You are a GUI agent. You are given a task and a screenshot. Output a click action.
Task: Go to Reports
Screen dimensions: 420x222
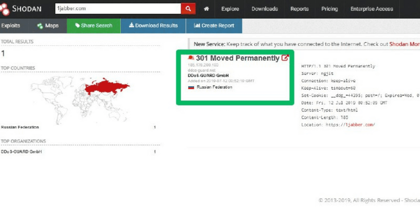coord(299,9)
